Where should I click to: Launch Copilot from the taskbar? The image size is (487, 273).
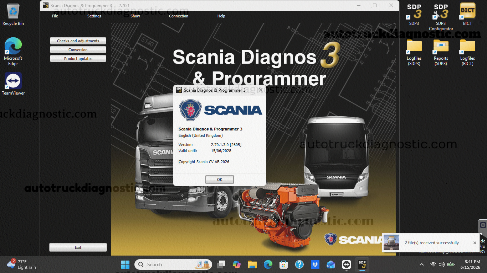point(237,264)
